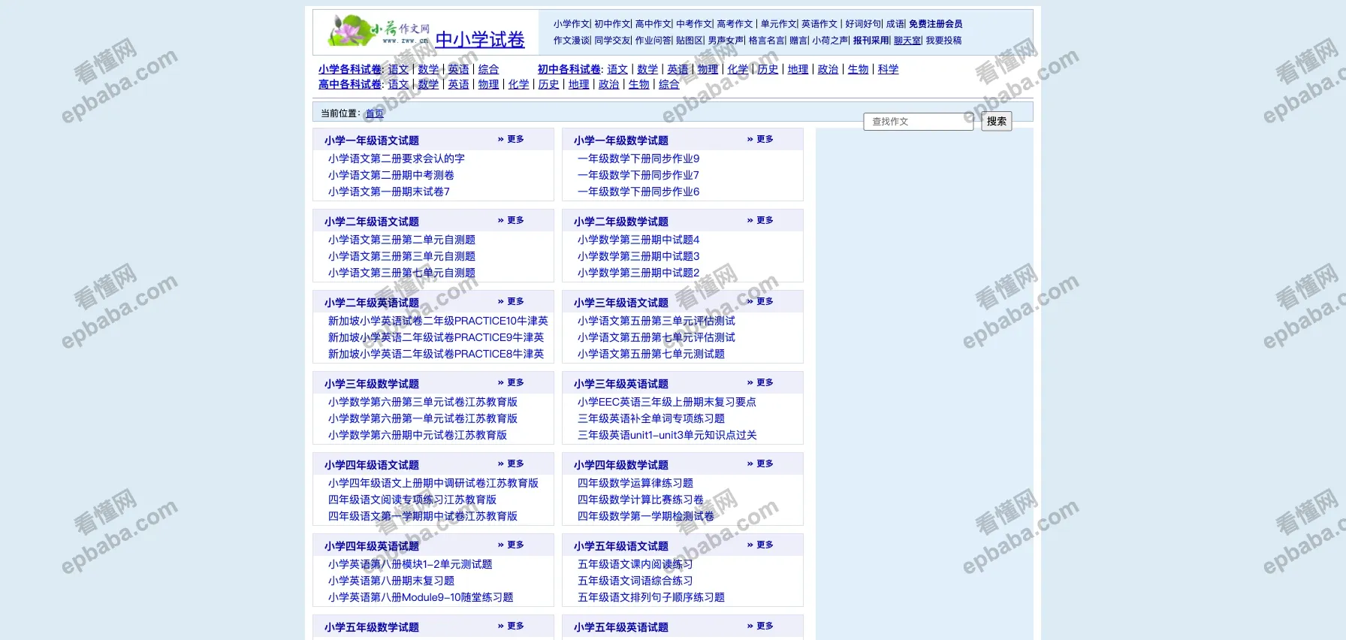Screen dimensions: 1346x640
Task: Click 科学 under 初中各科试卷
Action: pos(888,69)
